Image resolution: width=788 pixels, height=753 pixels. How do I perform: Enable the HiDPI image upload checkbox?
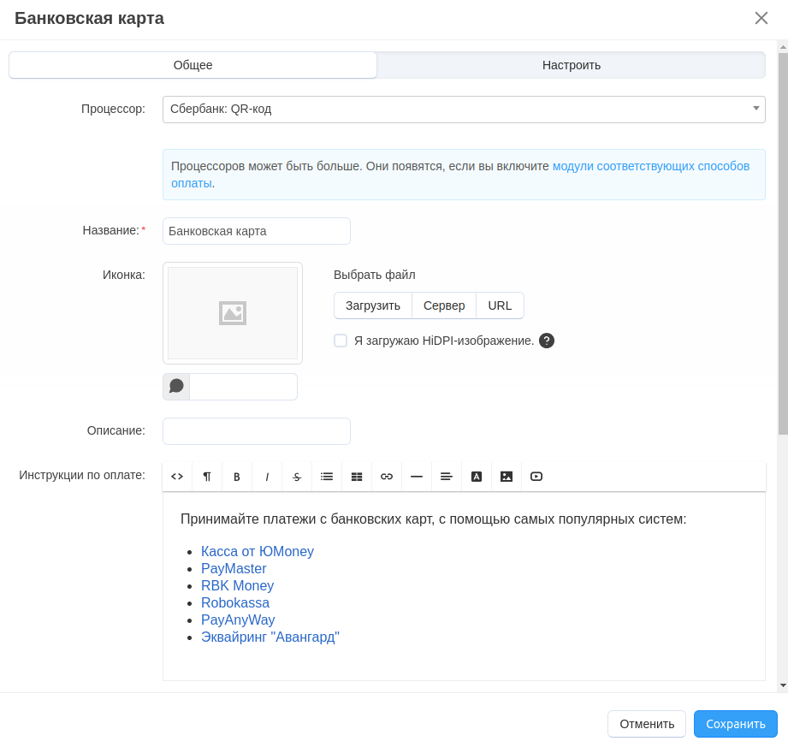tap(341, 341)
